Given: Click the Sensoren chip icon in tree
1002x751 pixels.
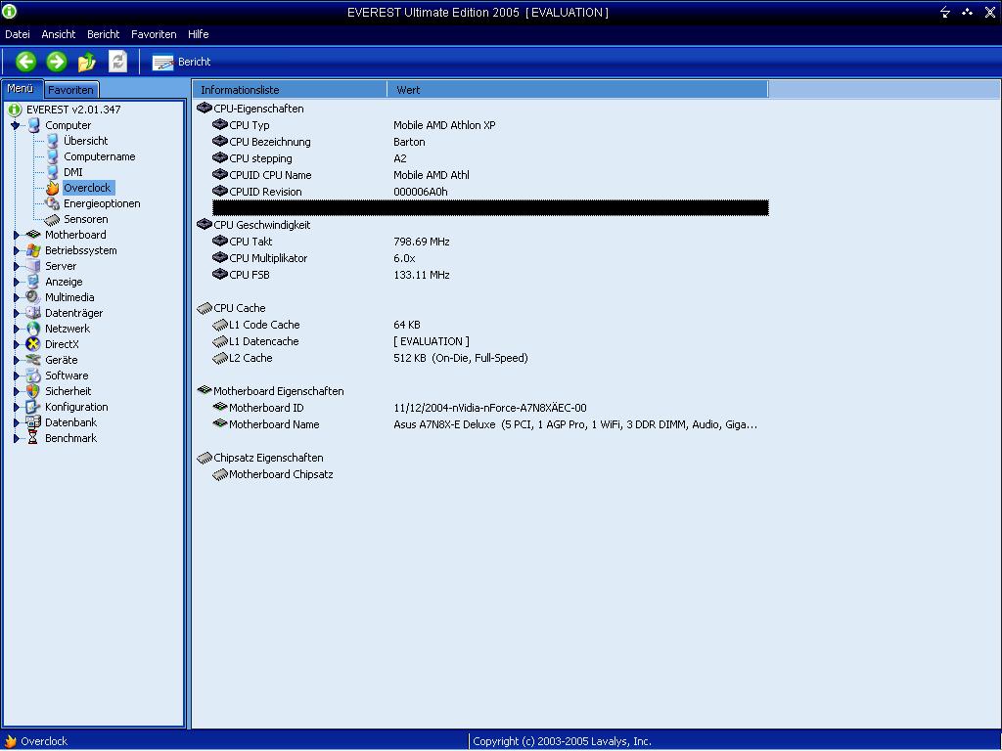Looking at the screenshot, I should (x=53, y=219).
